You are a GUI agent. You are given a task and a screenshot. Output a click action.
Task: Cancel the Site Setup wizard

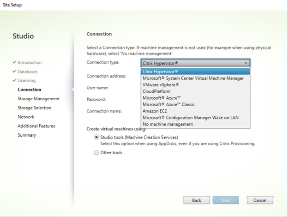tap(260, 200)
